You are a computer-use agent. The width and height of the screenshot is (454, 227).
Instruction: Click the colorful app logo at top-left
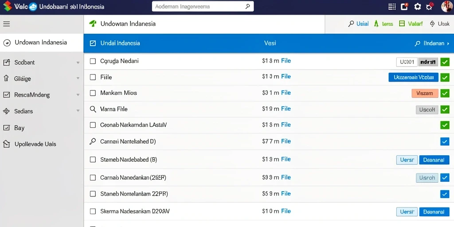7,6
